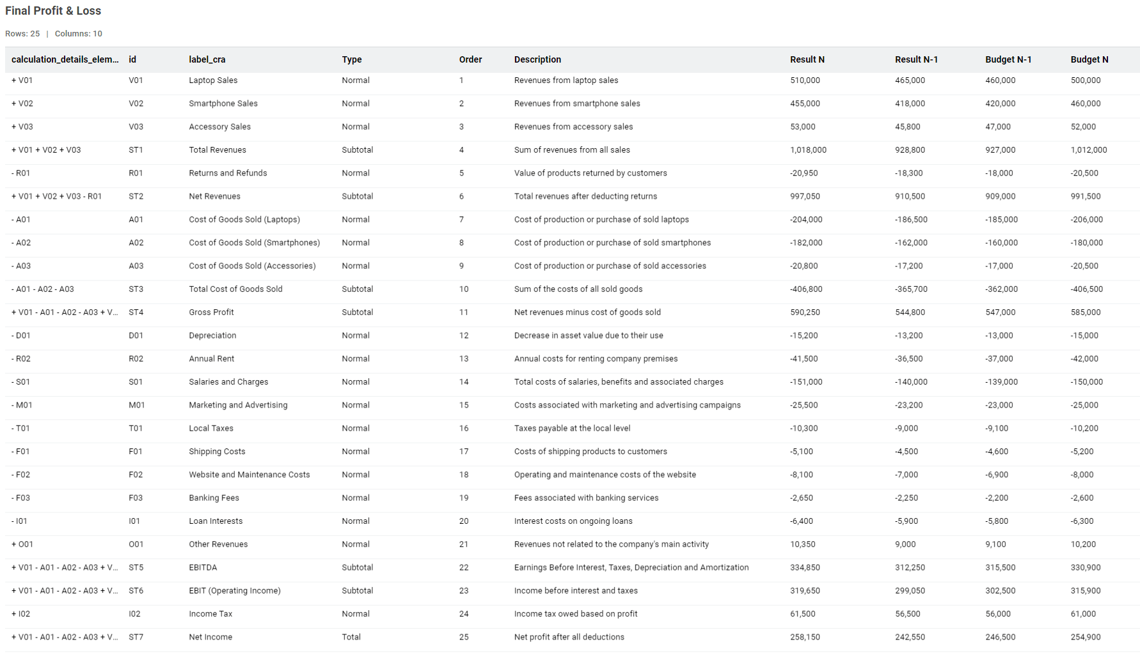This screenshot has width=1140, height=658.
Task: Select the Smartphone Sales label cell
Action: tap(223, 103)
